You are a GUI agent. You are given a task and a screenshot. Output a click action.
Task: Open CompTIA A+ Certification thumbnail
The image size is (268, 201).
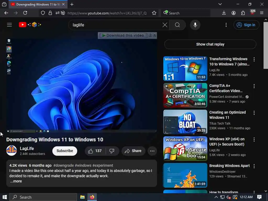coord(185,95)
